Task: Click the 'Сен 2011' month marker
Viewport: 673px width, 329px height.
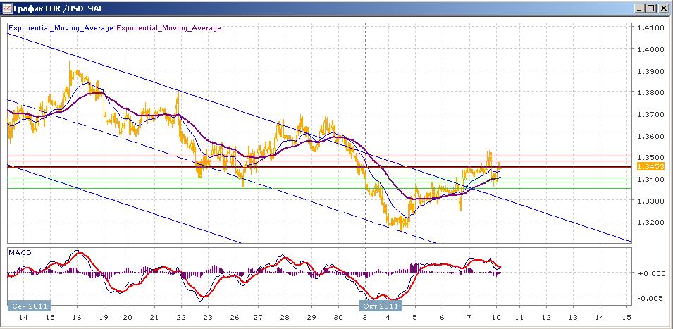Action: tap(29, 306)
